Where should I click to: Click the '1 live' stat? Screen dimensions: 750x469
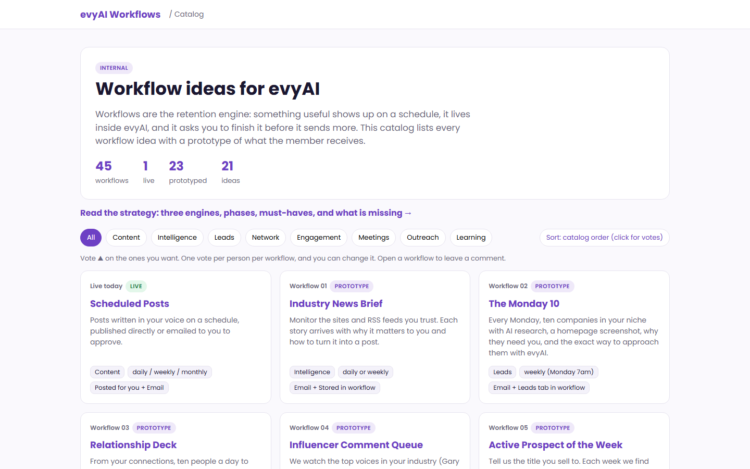tap(149, 172)
